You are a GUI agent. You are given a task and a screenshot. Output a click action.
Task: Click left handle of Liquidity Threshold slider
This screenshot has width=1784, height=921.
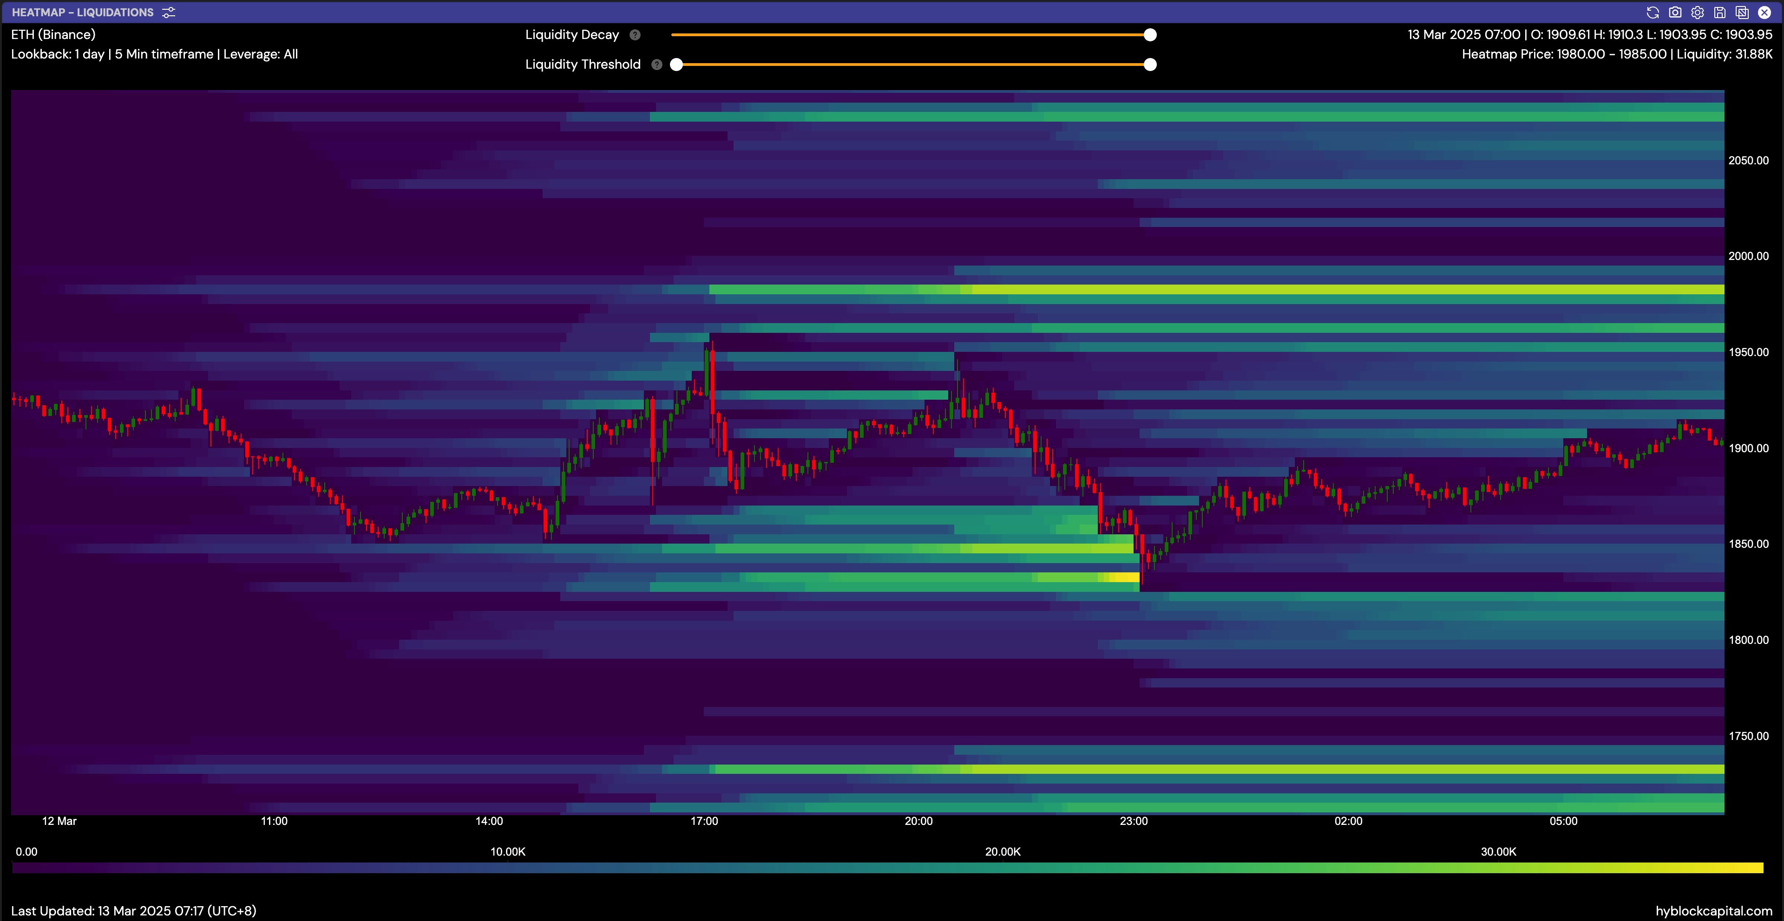pyautogui.click(x=676, y=65)
